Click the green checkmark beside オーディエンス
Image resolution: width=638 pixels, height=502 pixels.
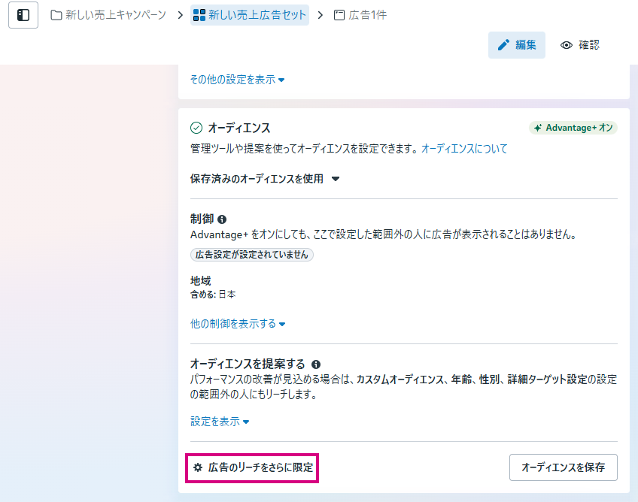196,129
